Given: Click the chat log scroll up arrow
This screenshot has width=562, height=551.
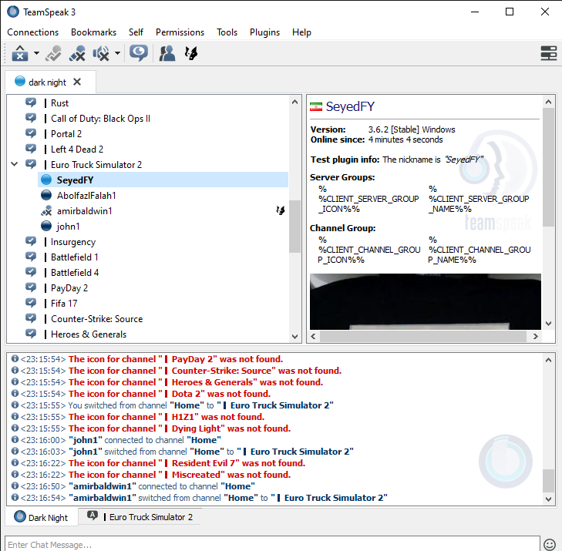Looking at the screenshot, I should [548, 360].
